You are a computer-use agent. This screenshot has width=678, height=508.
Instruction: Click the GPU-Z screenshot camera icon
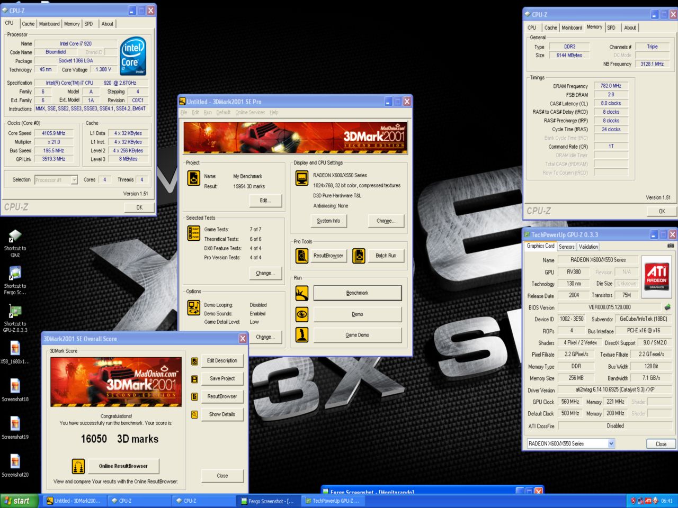tap(671, 246)
